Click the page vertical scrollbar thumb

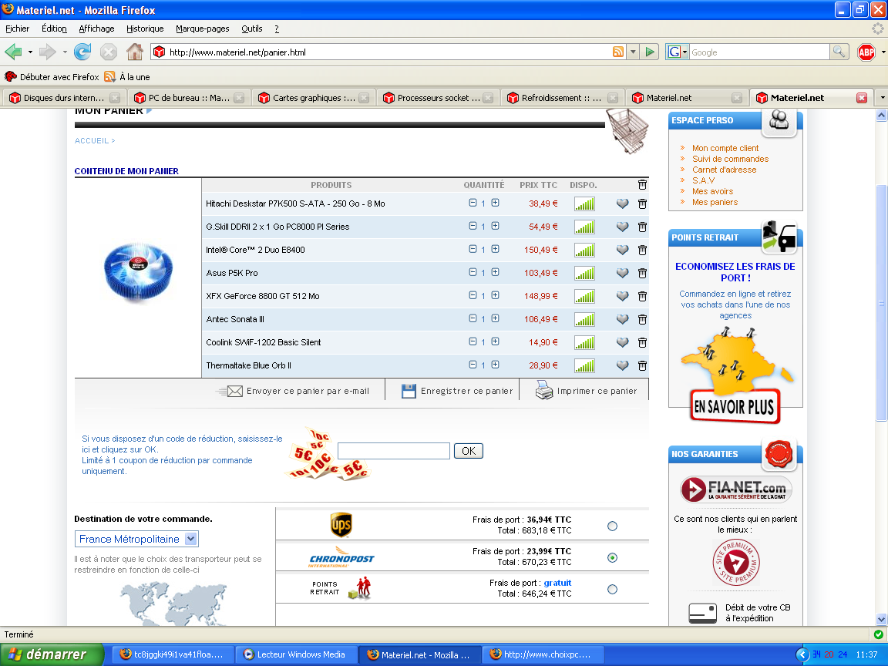click(x=881, y=303)
